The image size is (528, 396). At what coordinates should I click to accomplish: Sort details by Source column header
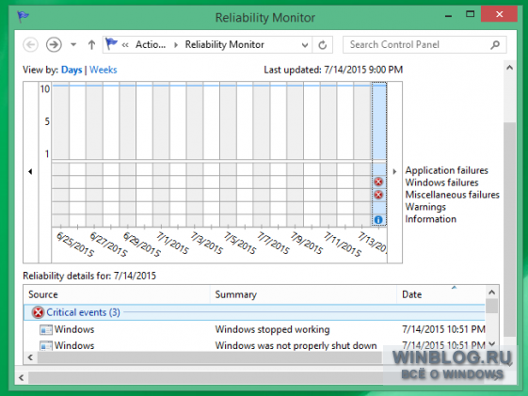[x=117, y=294]
